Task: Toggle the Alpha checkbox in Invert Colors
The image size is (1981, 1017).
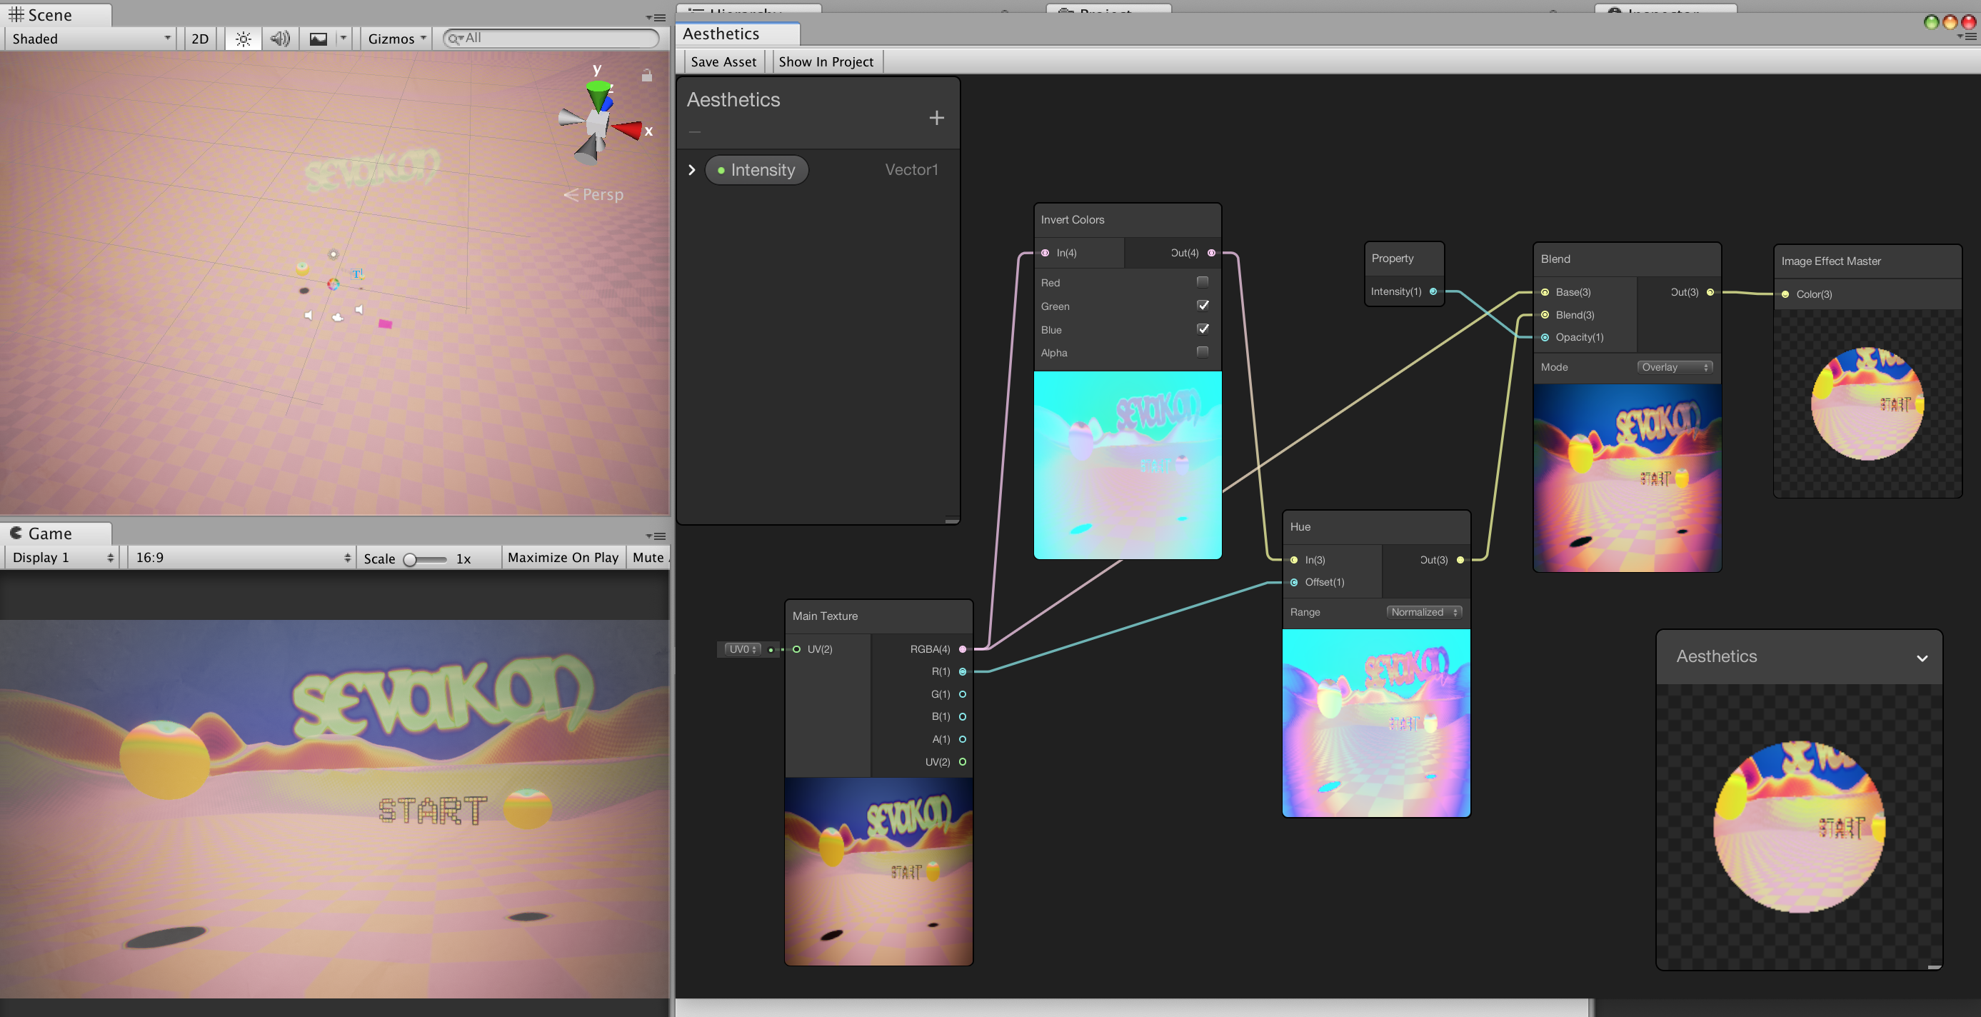Action: click(x=1202, y=352)
